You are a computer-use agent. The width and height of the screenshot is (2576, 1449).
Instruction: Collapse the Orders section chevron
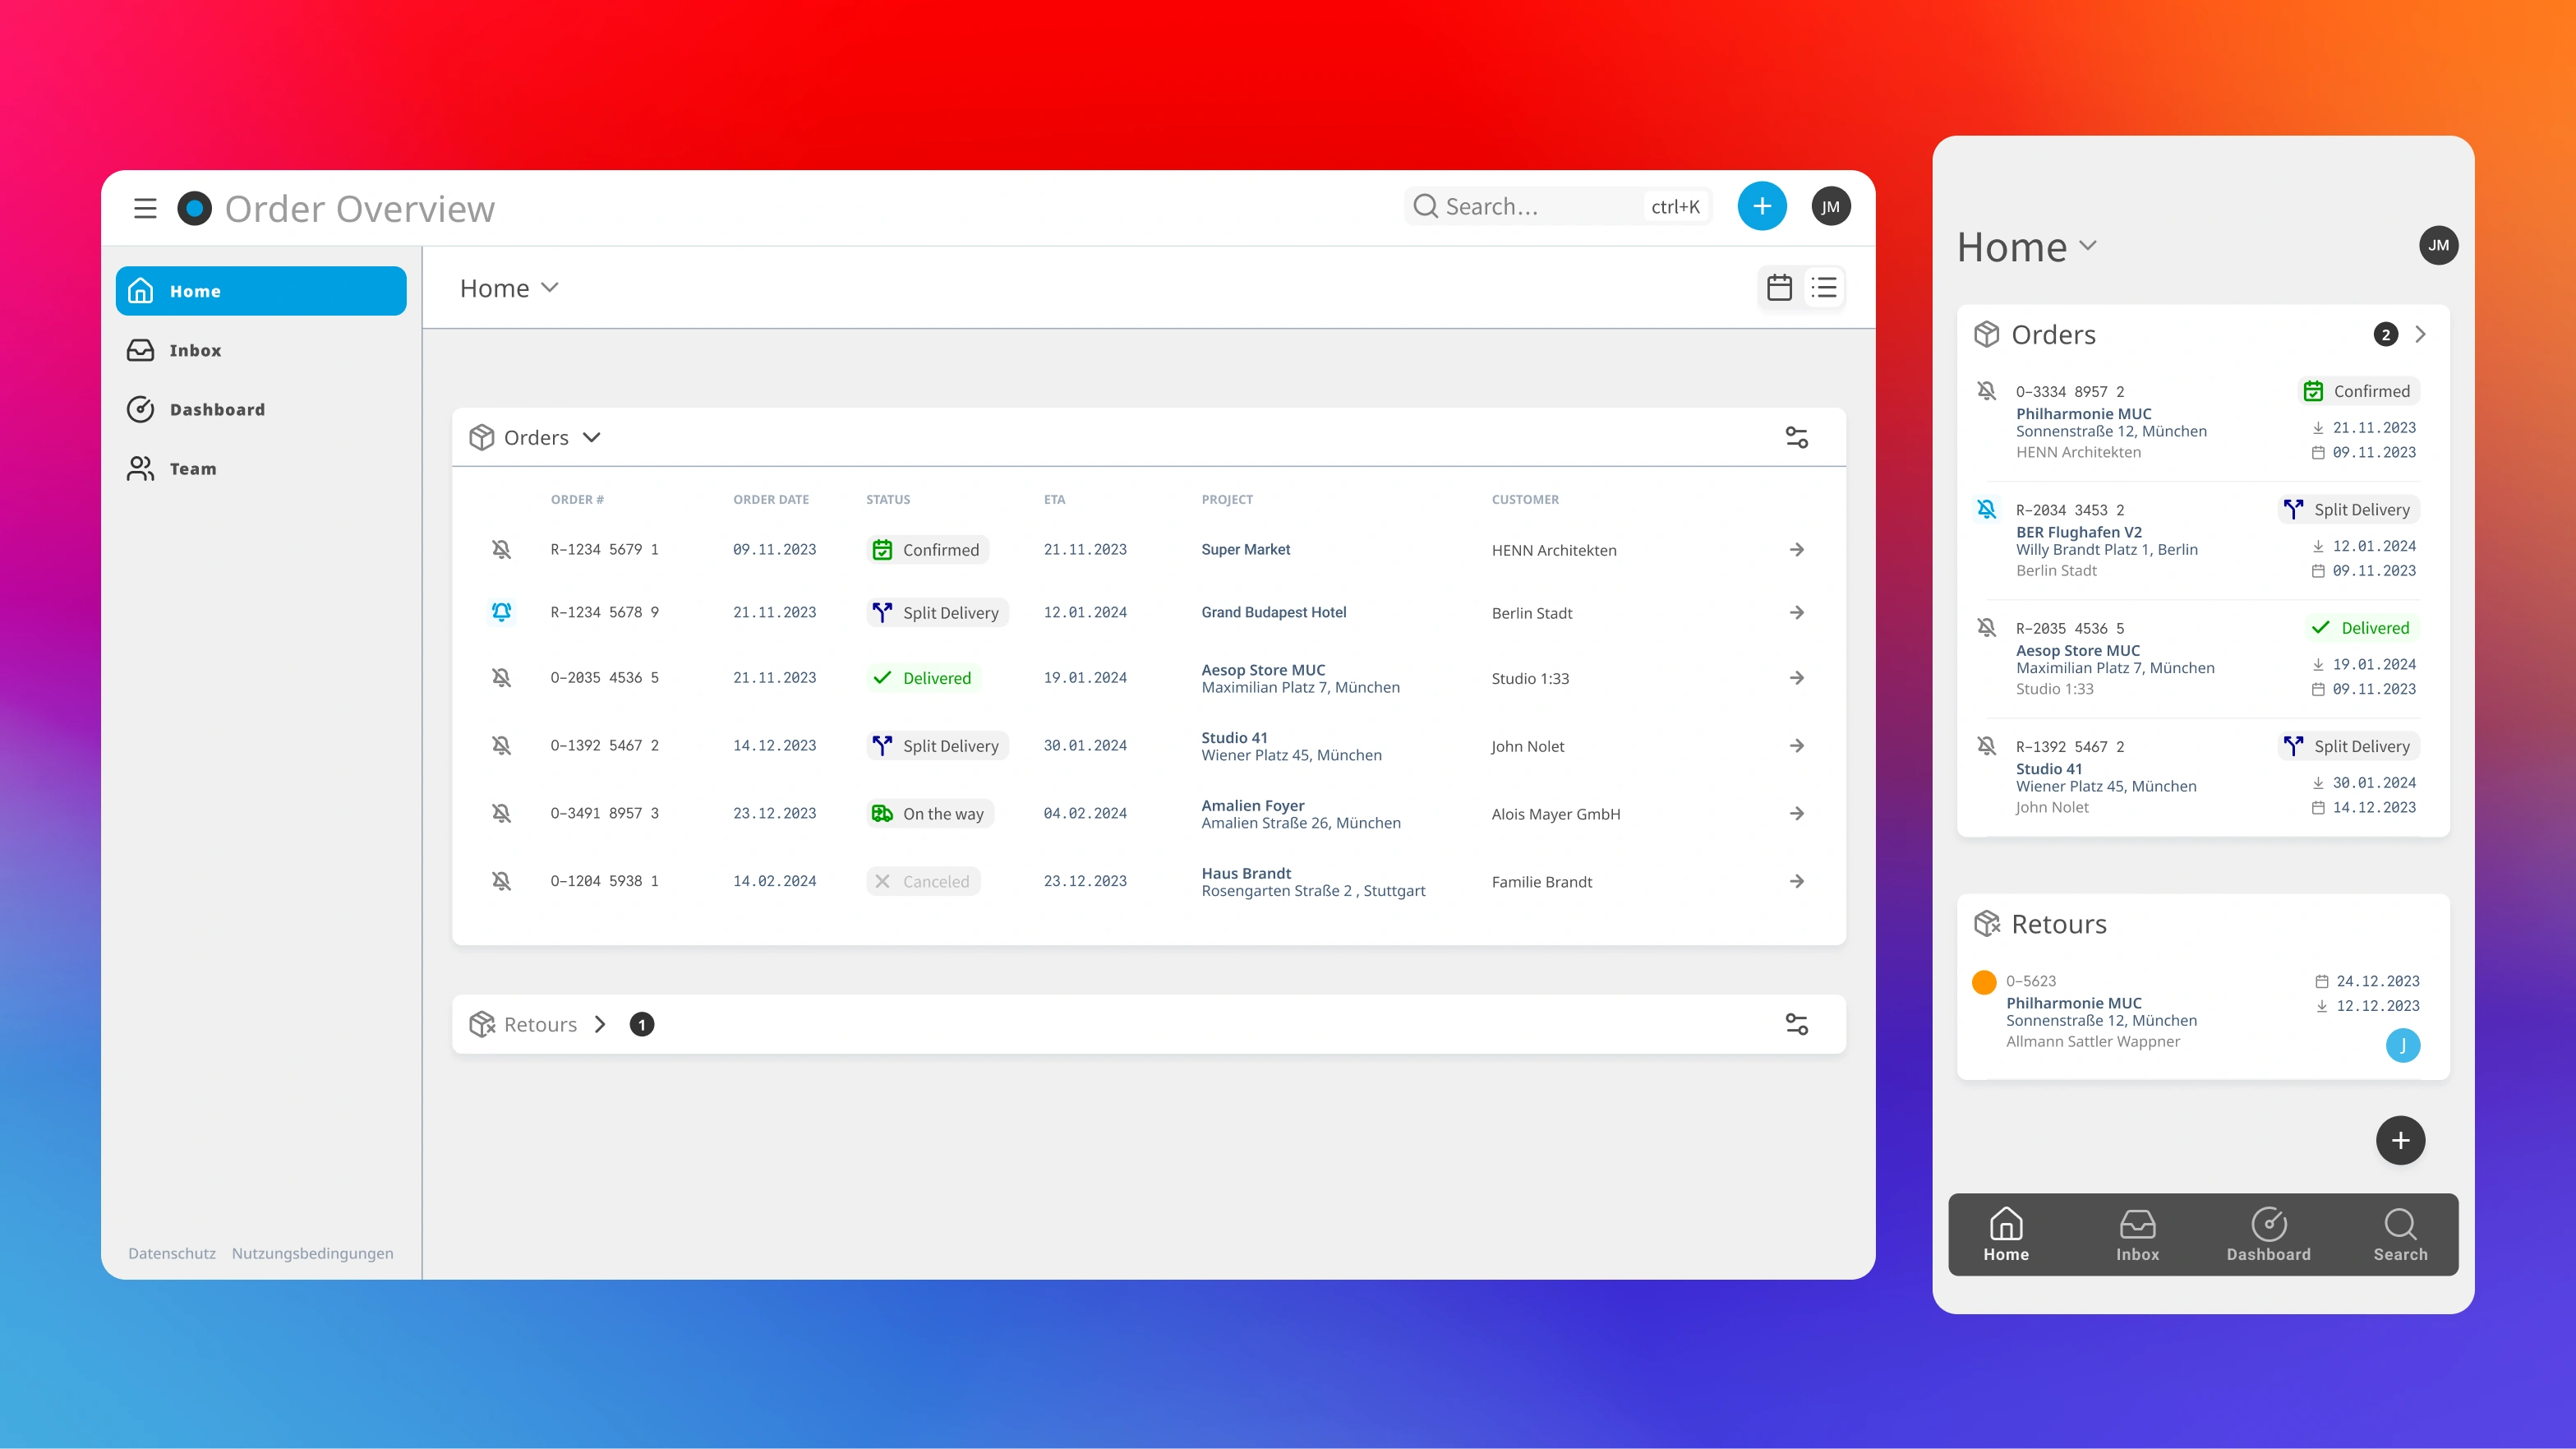pyautogui.click(x=592, y=438)
